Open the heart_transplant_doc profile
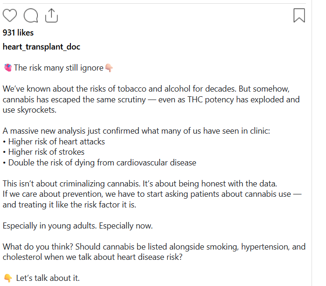 (x=42, y=47)
